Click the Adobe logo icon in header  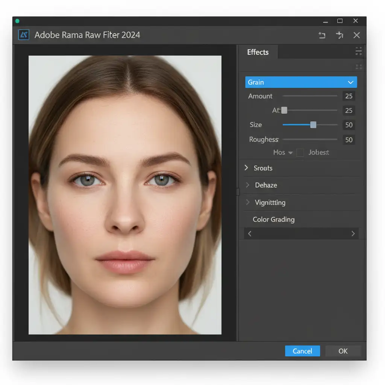(x=24, y=35)
